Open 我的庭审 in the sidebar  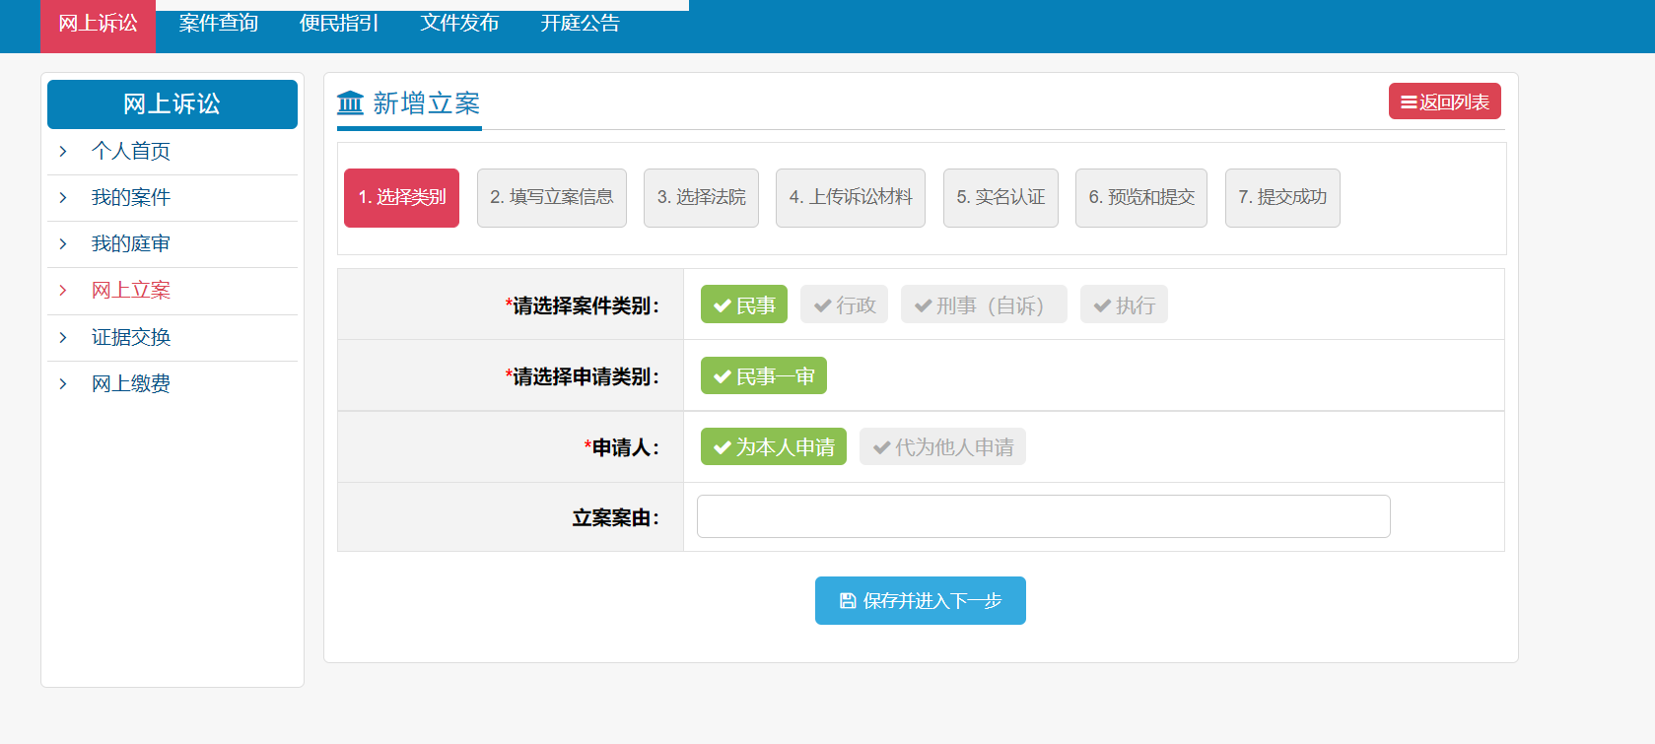(131, 243)
